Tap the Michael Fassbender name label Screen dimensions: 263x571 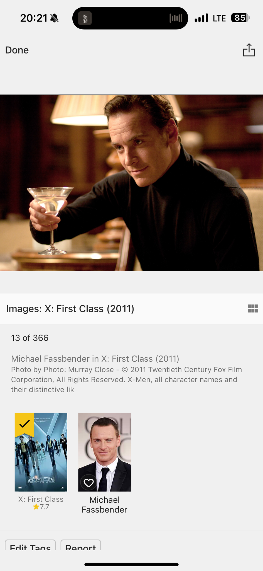[x=104, y=505]
